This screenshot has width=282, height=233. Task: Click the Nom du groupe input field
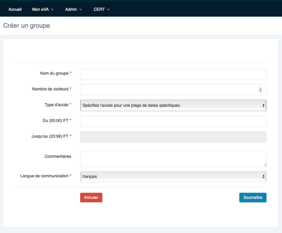click(173, 74)
